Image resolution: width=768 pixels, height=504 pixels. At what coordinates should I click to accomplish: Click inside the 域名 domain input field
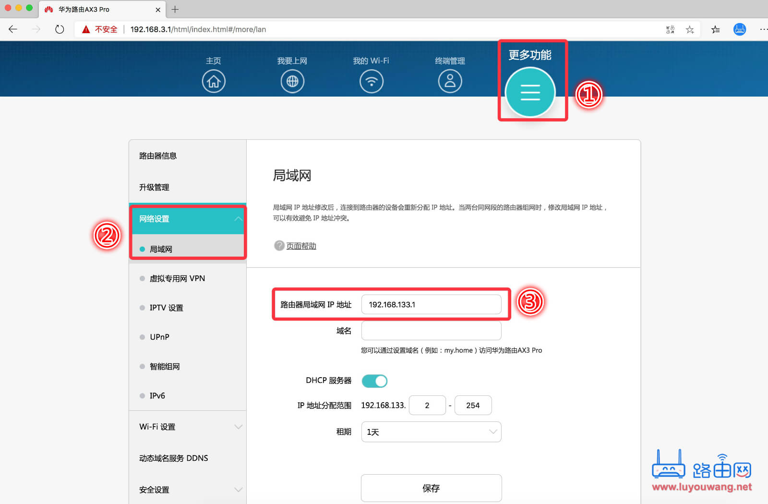(x=431, y=331)
